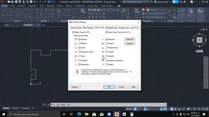
Task: Toggle 2D object snap in the status bar
Action: 165,109
